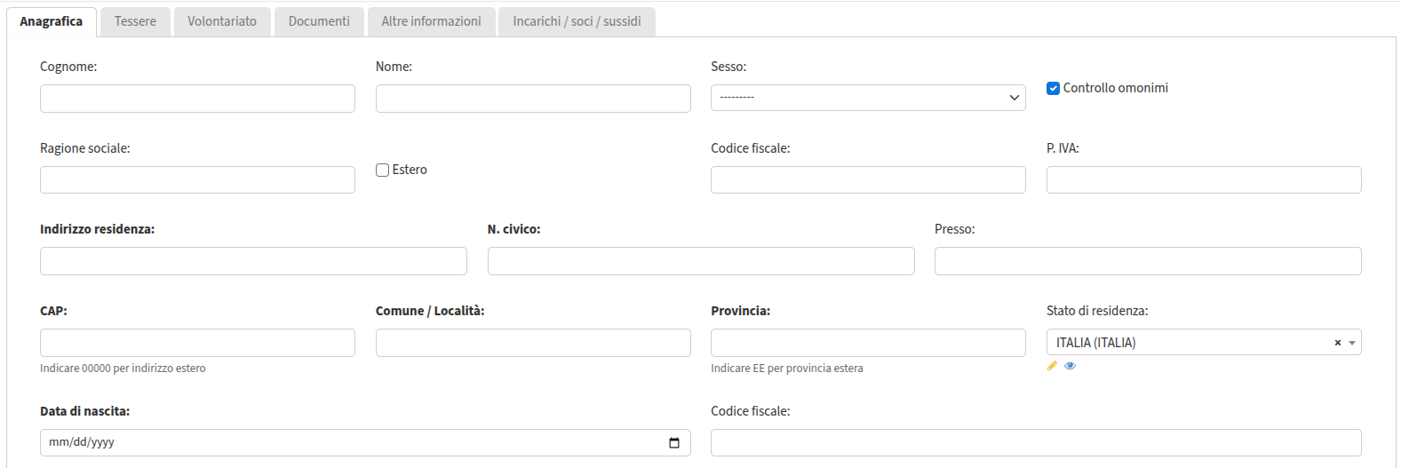Click the Estero label text
The height and width of the screenshot is (468, 1401).
click(410, 170)
